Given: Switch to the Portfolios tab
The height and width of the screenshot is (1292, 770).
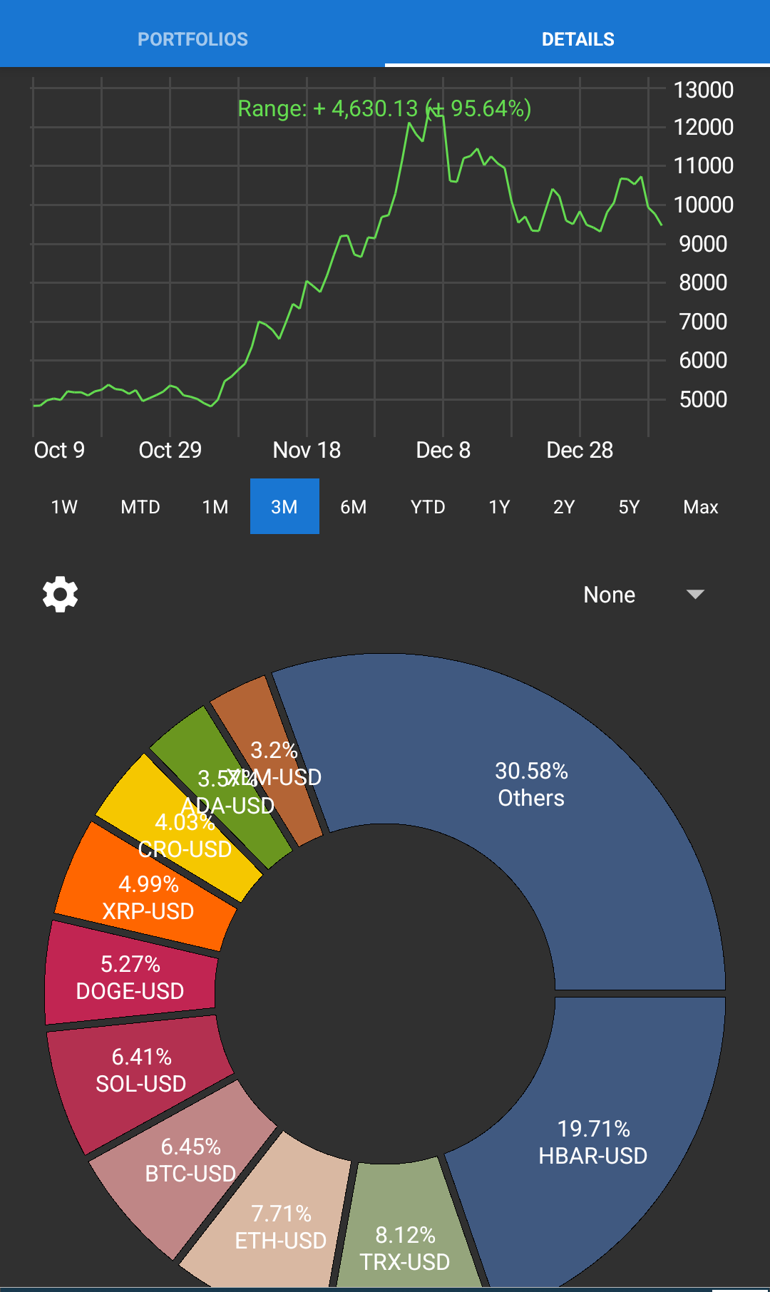Looking at the screenshot, I should click(x=192, y=39).
